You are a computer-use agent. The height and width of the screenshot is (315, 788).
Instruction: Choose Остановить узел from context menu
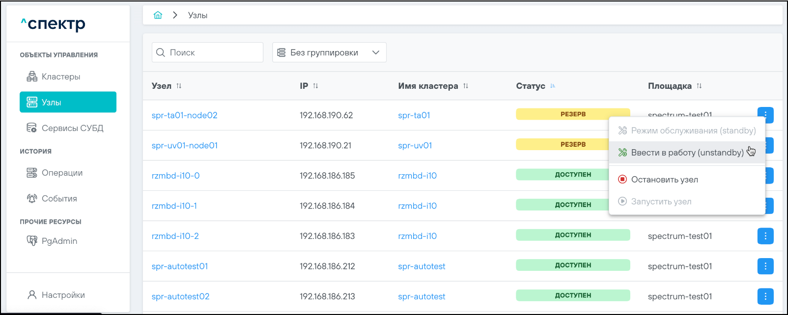pos(664,180)
